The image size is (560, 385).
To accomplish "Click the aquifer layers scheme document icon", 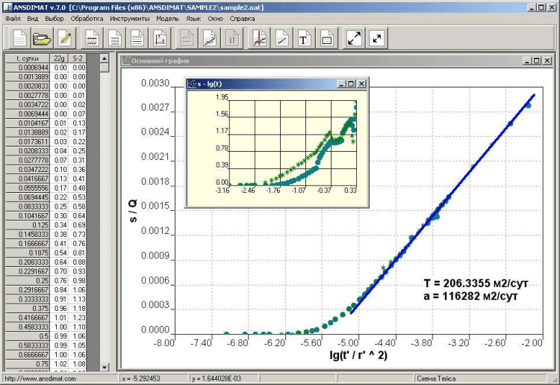I will pyautogui.click(x=92, y=38).
